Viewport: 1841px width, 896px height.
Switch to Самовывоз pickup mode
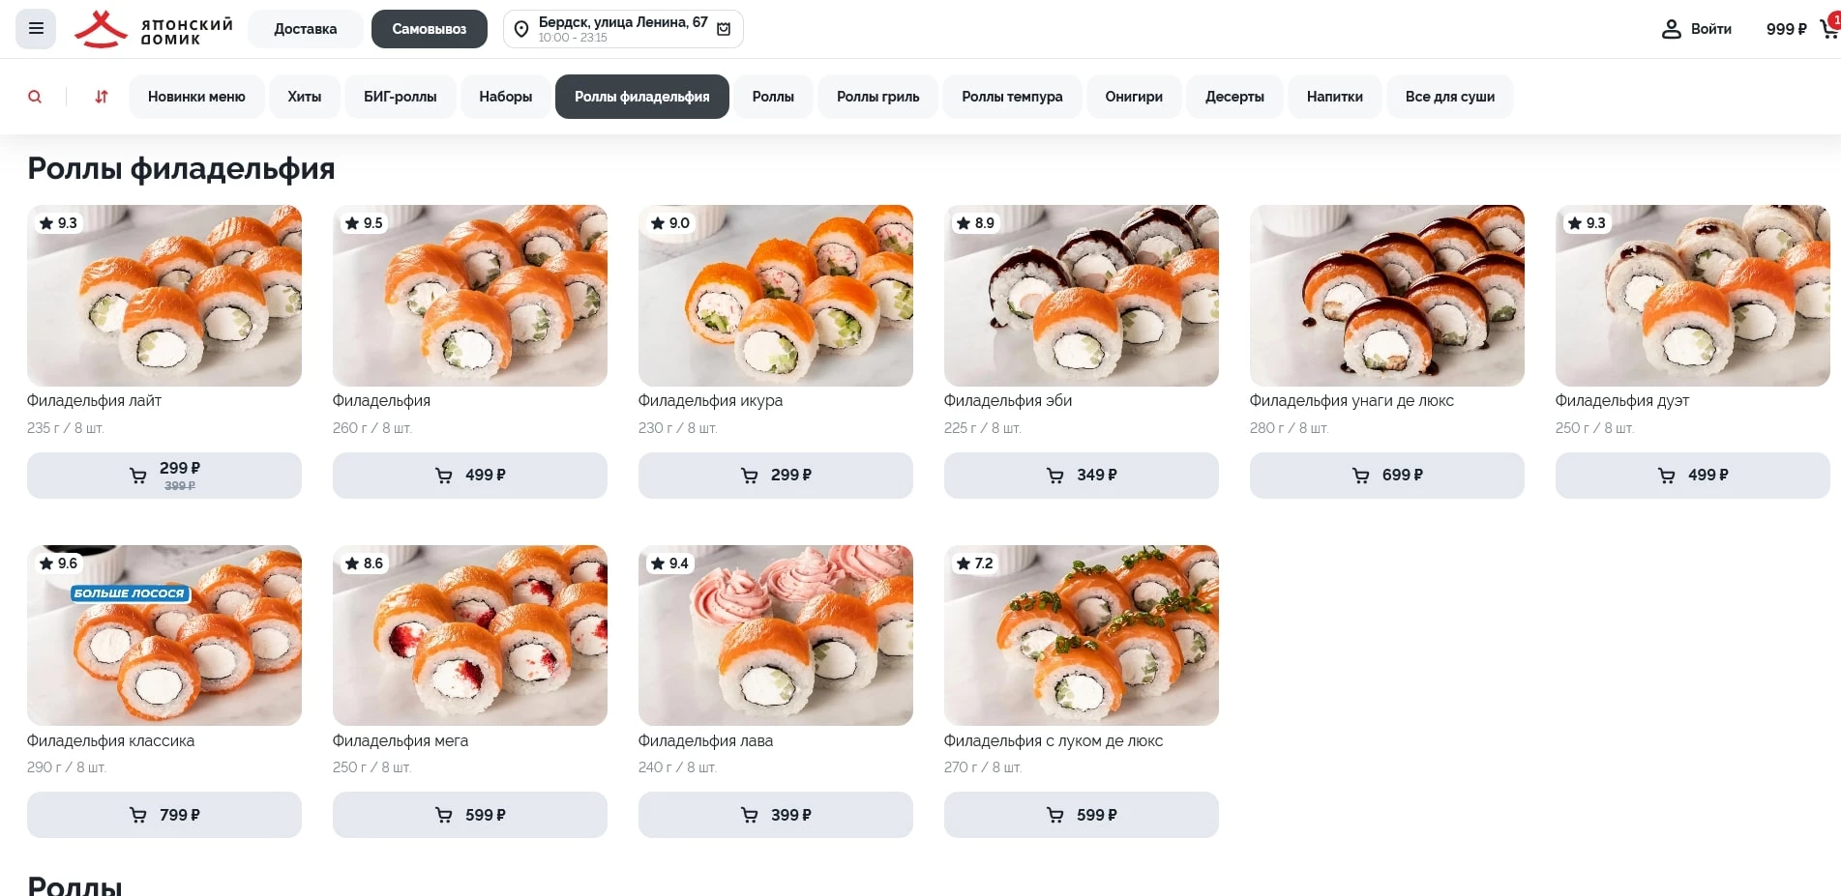coord(429,29)
